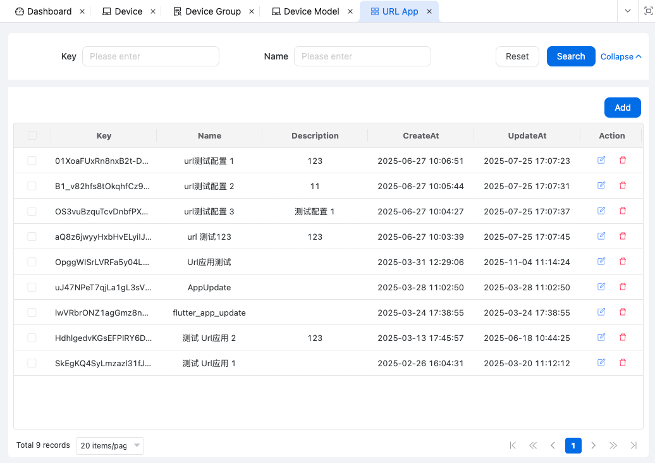
Task: Close the Device Model tab
Action: [x=350, y=11]
